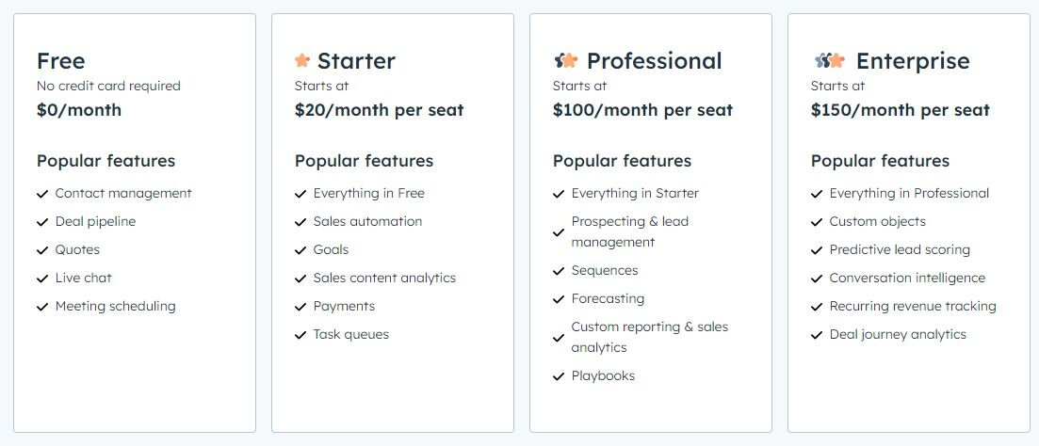
Task: Click checkmark beside Forecasting feature
Action: pyautogui.click(x=559, y=299)
